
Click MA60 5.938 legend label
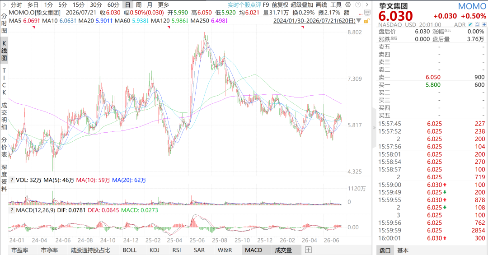[x=131, y=21]
